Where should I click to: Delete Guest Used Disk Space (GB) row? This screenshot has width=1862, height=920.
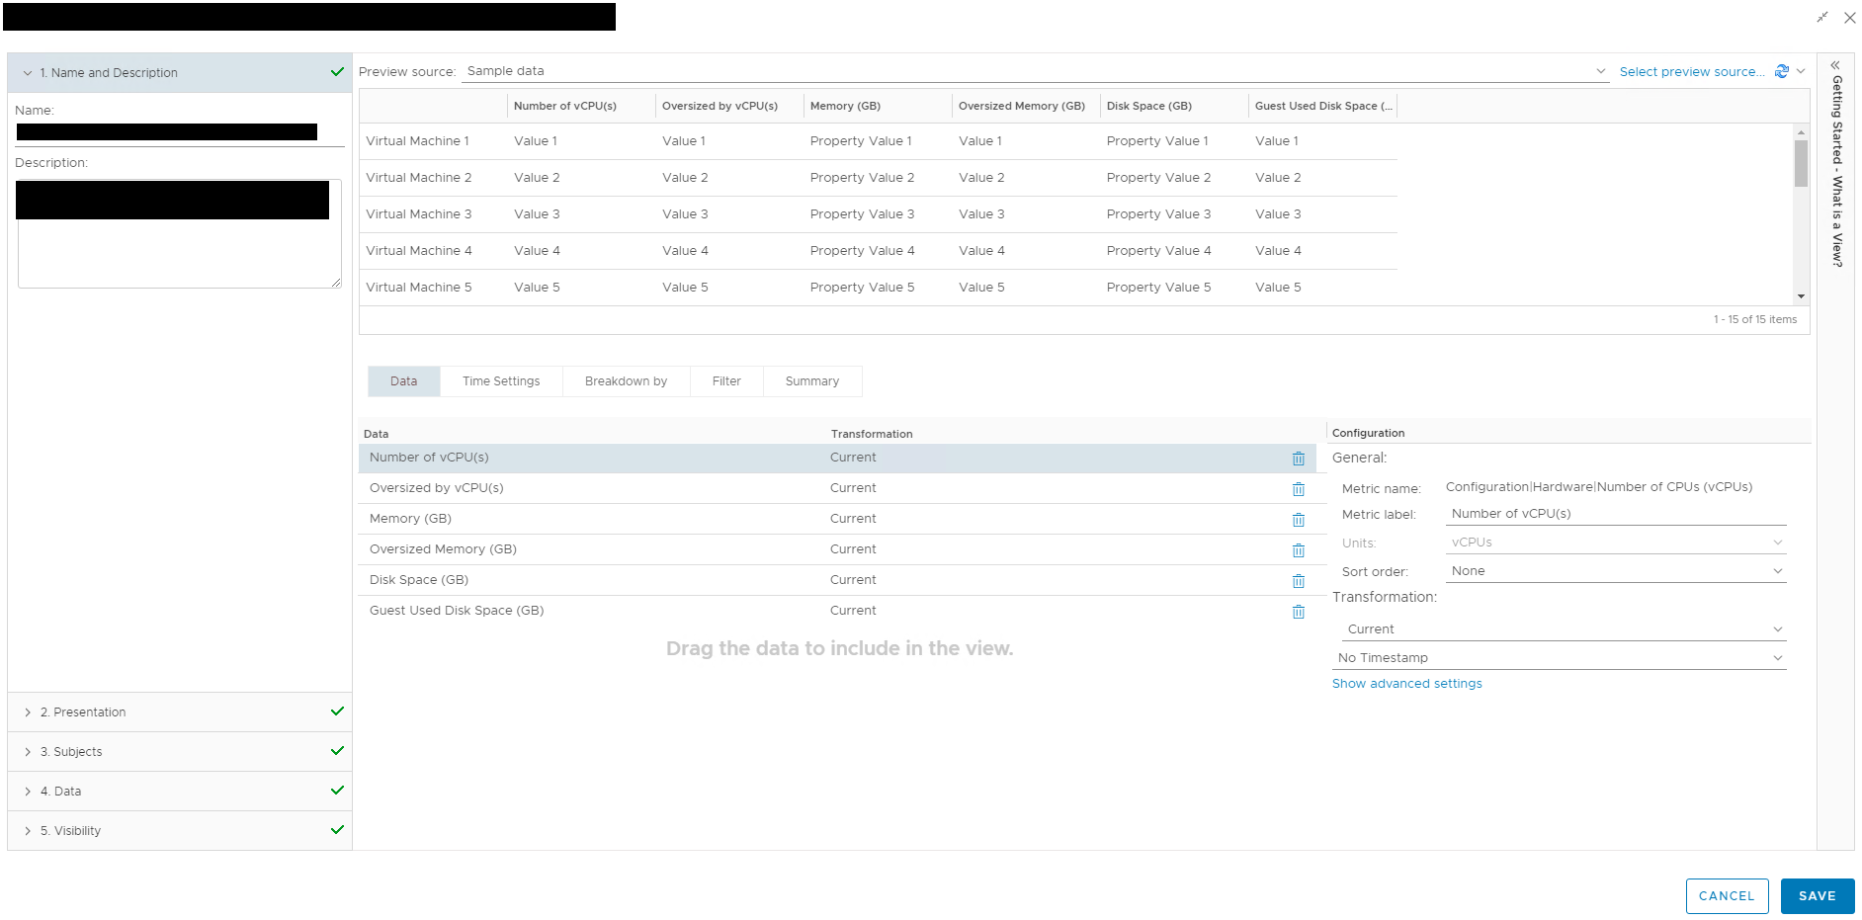point(1298,612)
